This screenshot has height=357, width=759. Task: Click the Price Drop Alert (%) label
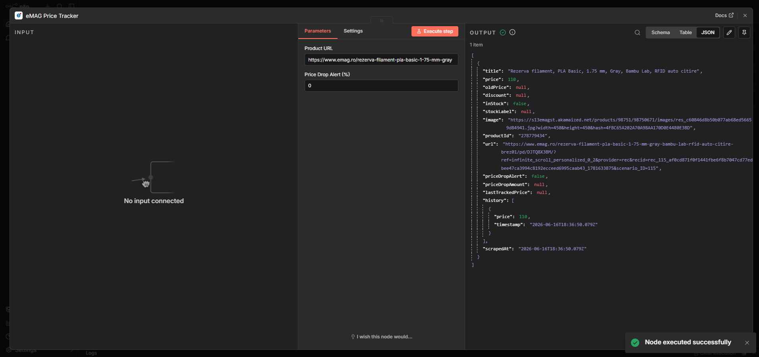click(x=327, y=75)
